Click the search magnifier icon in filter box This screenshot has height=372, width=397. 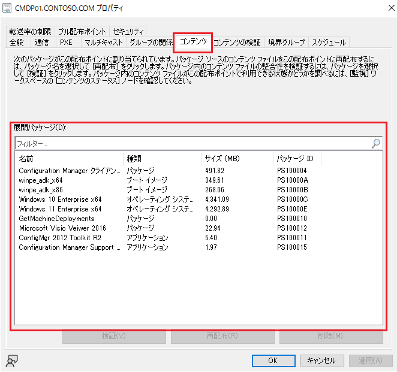[376, 144]
